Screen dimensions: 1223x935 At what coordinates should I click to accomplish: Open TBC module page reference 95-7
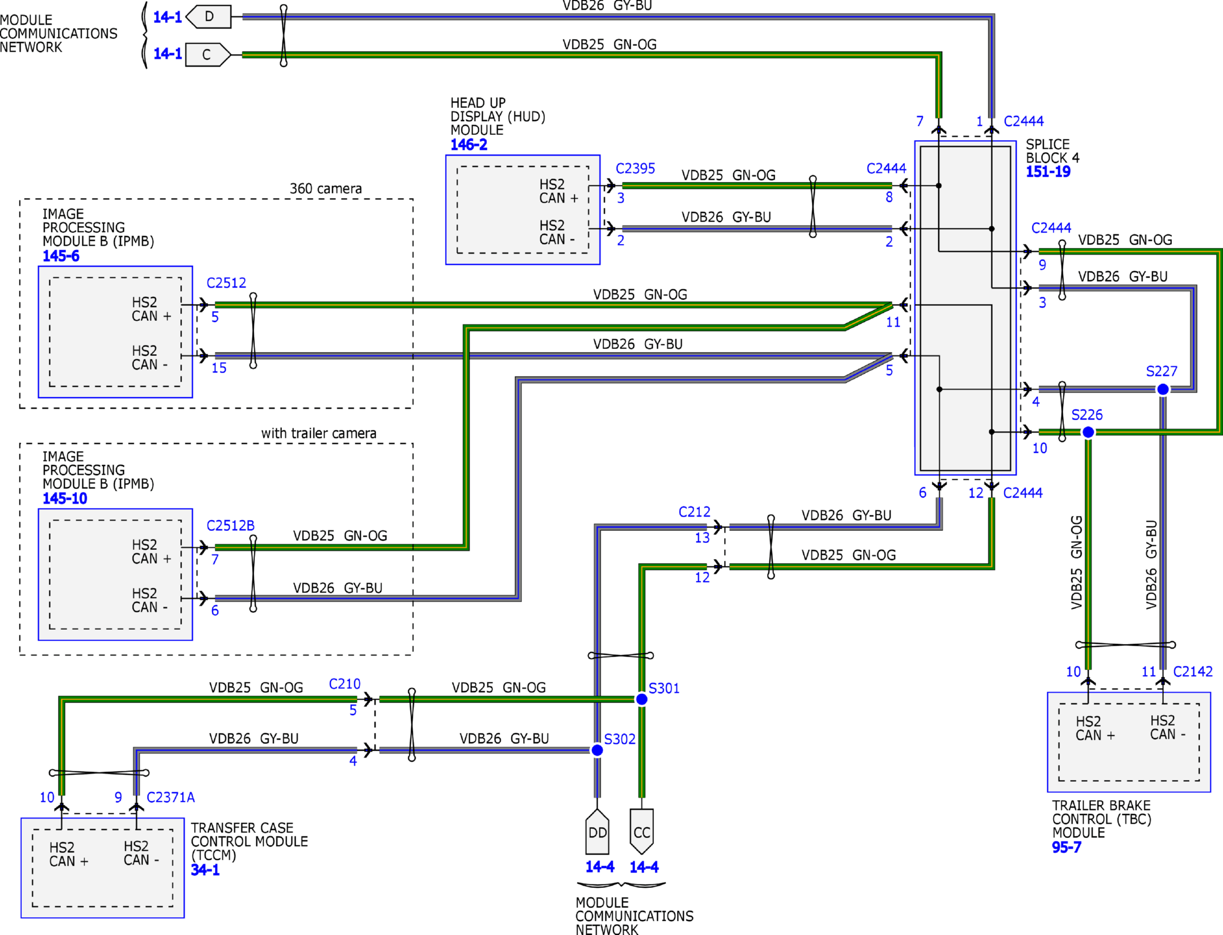pyautogui.click(x=1066, y=847)
